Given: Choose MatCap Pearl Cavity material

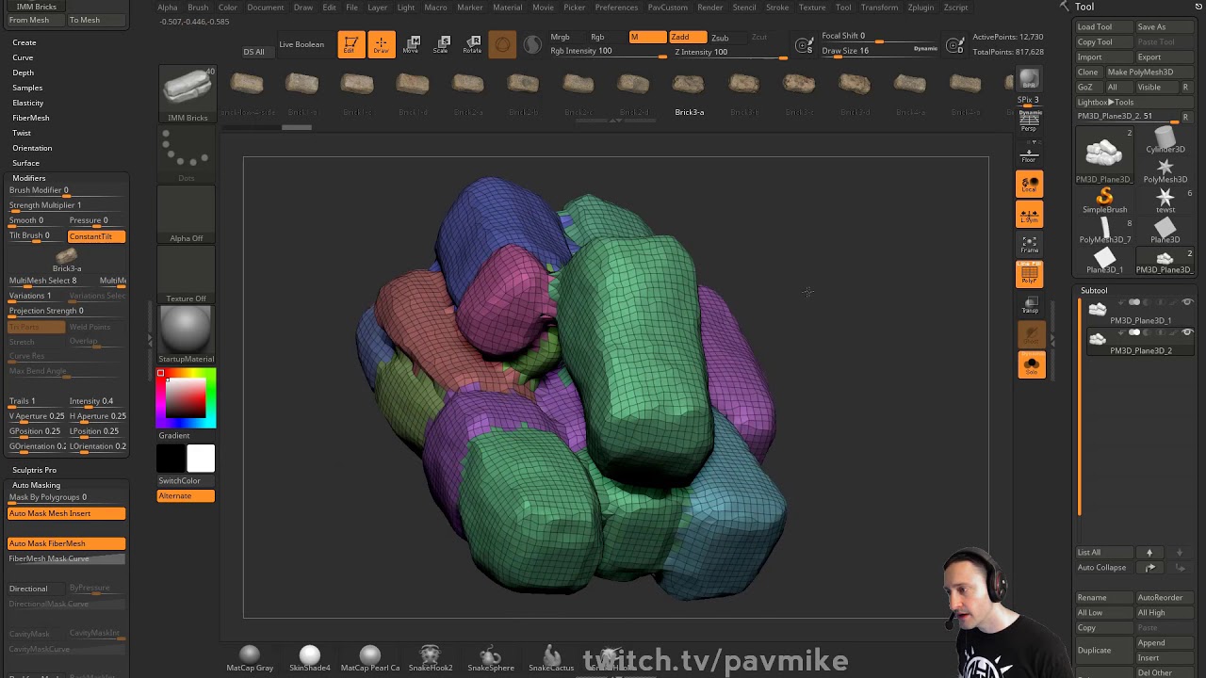Looking at the screenshot, I should point(370,658).
